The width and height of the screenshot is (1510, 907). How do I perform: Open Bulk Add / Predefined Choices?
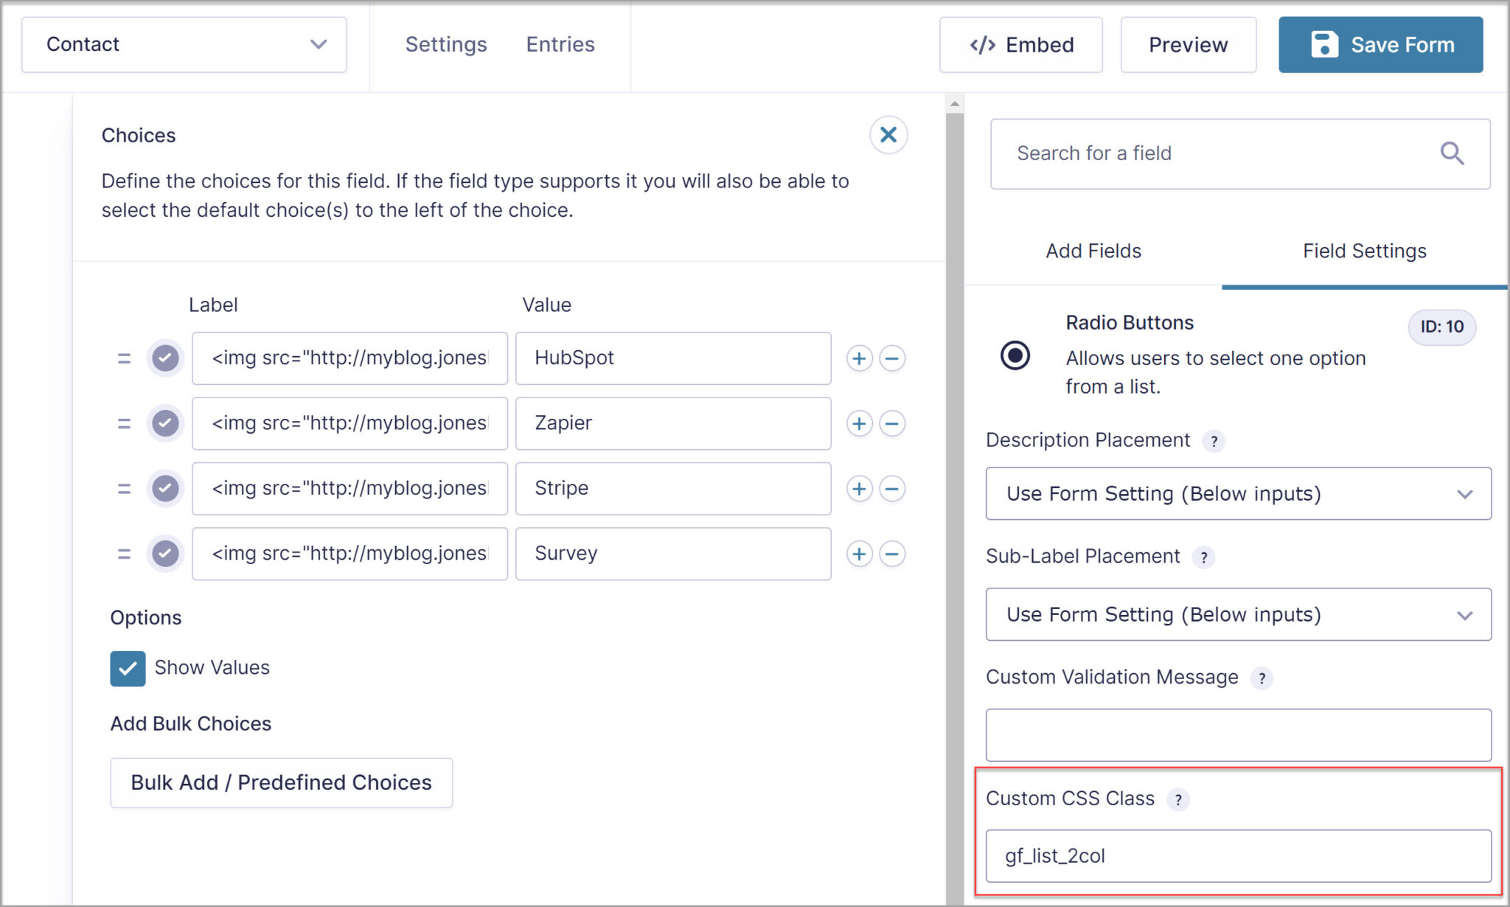(x=281, y=782)
